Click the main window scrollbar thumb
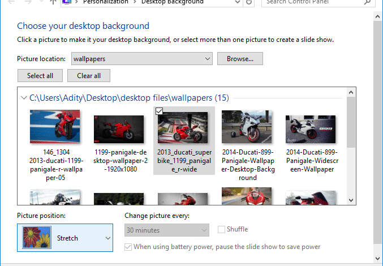 378,132
